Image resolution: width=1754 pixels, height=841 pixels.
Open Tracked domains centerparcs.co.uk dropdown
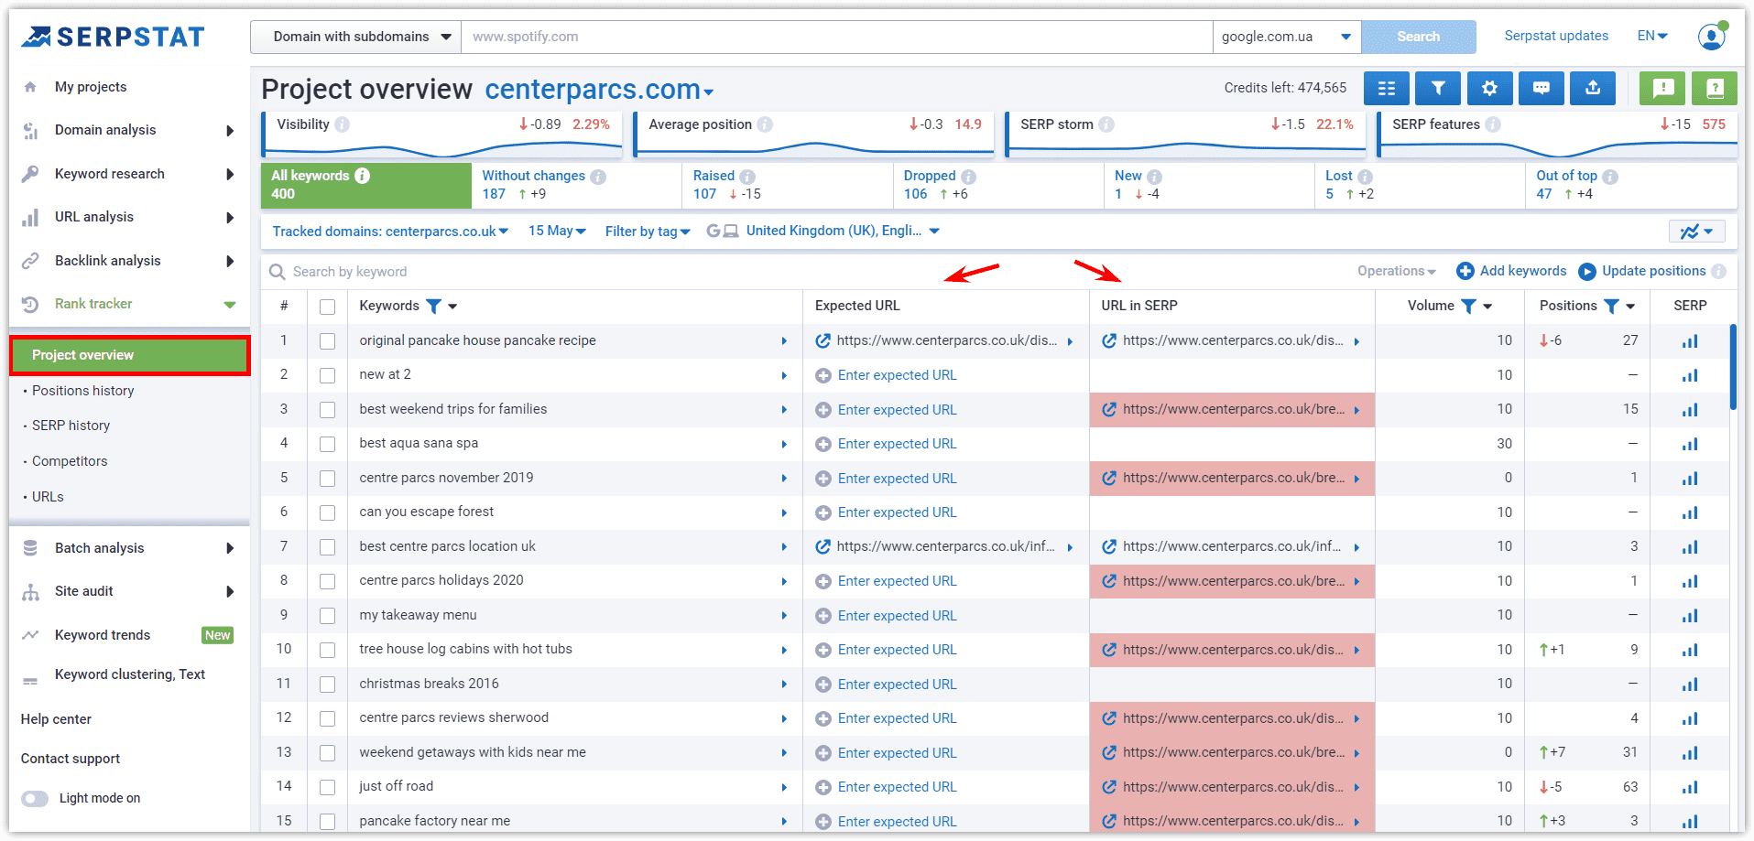point(390,232)
